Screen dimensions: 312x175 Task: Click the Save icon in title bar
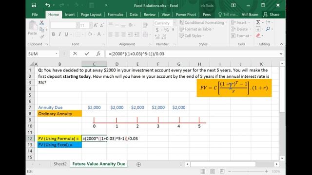(34, 5)
